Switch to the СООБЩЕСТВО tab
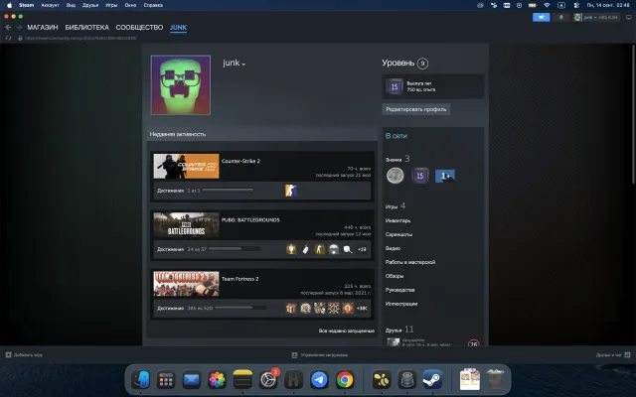636x397 pixels. pos(139,27)
